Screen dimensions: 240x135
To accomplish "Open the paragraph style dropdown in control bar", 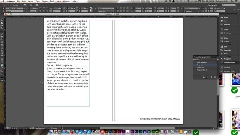I will [x=199, y=9].
